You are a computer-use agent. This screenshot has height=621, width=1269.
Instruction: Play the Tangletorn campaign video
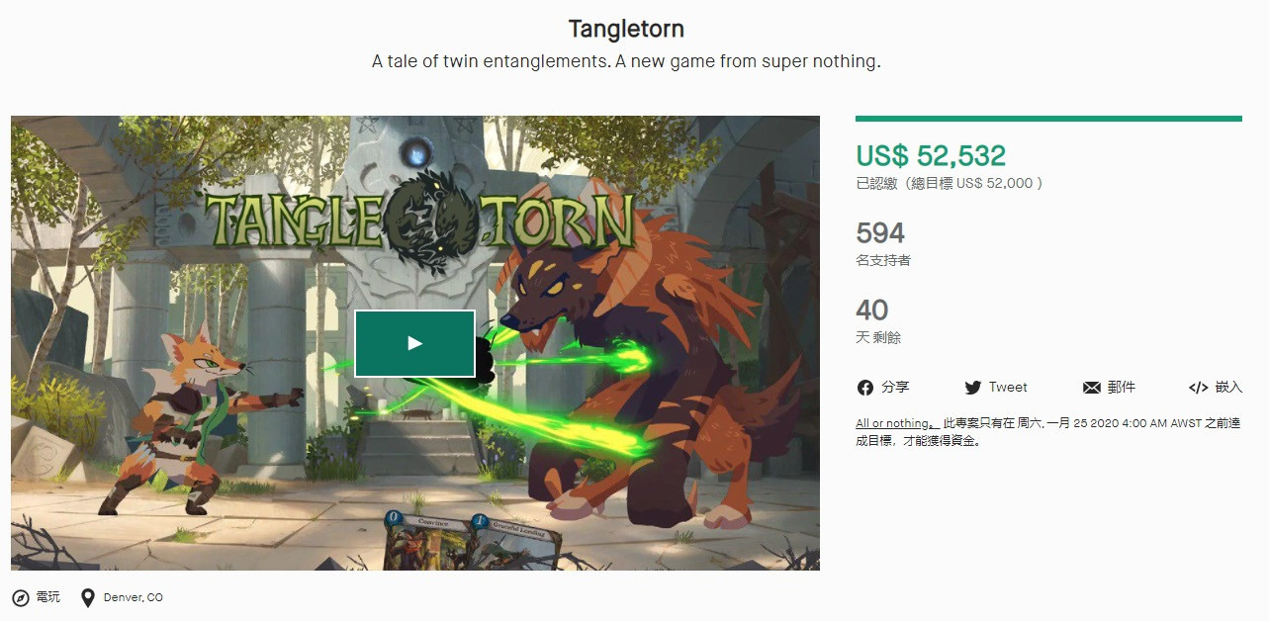point(414,343)
